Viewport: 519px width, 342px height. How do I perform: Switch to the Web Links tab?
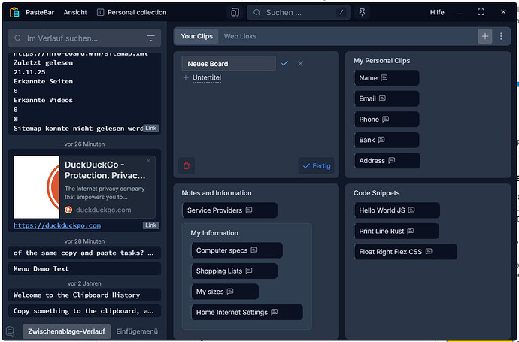coord(240,36)
